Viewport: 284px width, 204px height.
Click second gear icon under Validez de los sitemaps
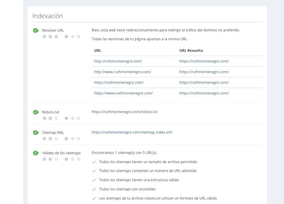coord(72,159)
